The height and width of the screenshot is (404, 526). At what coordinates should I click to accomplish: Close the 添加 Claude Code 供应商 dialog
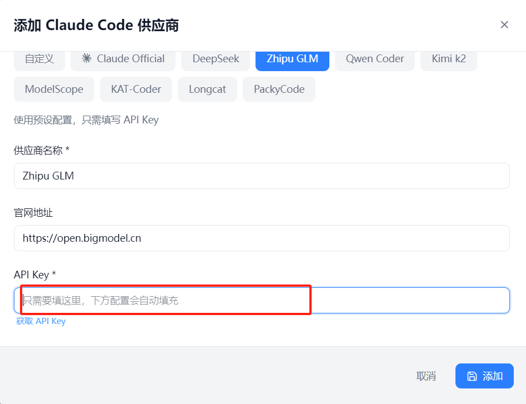(504, 24)
